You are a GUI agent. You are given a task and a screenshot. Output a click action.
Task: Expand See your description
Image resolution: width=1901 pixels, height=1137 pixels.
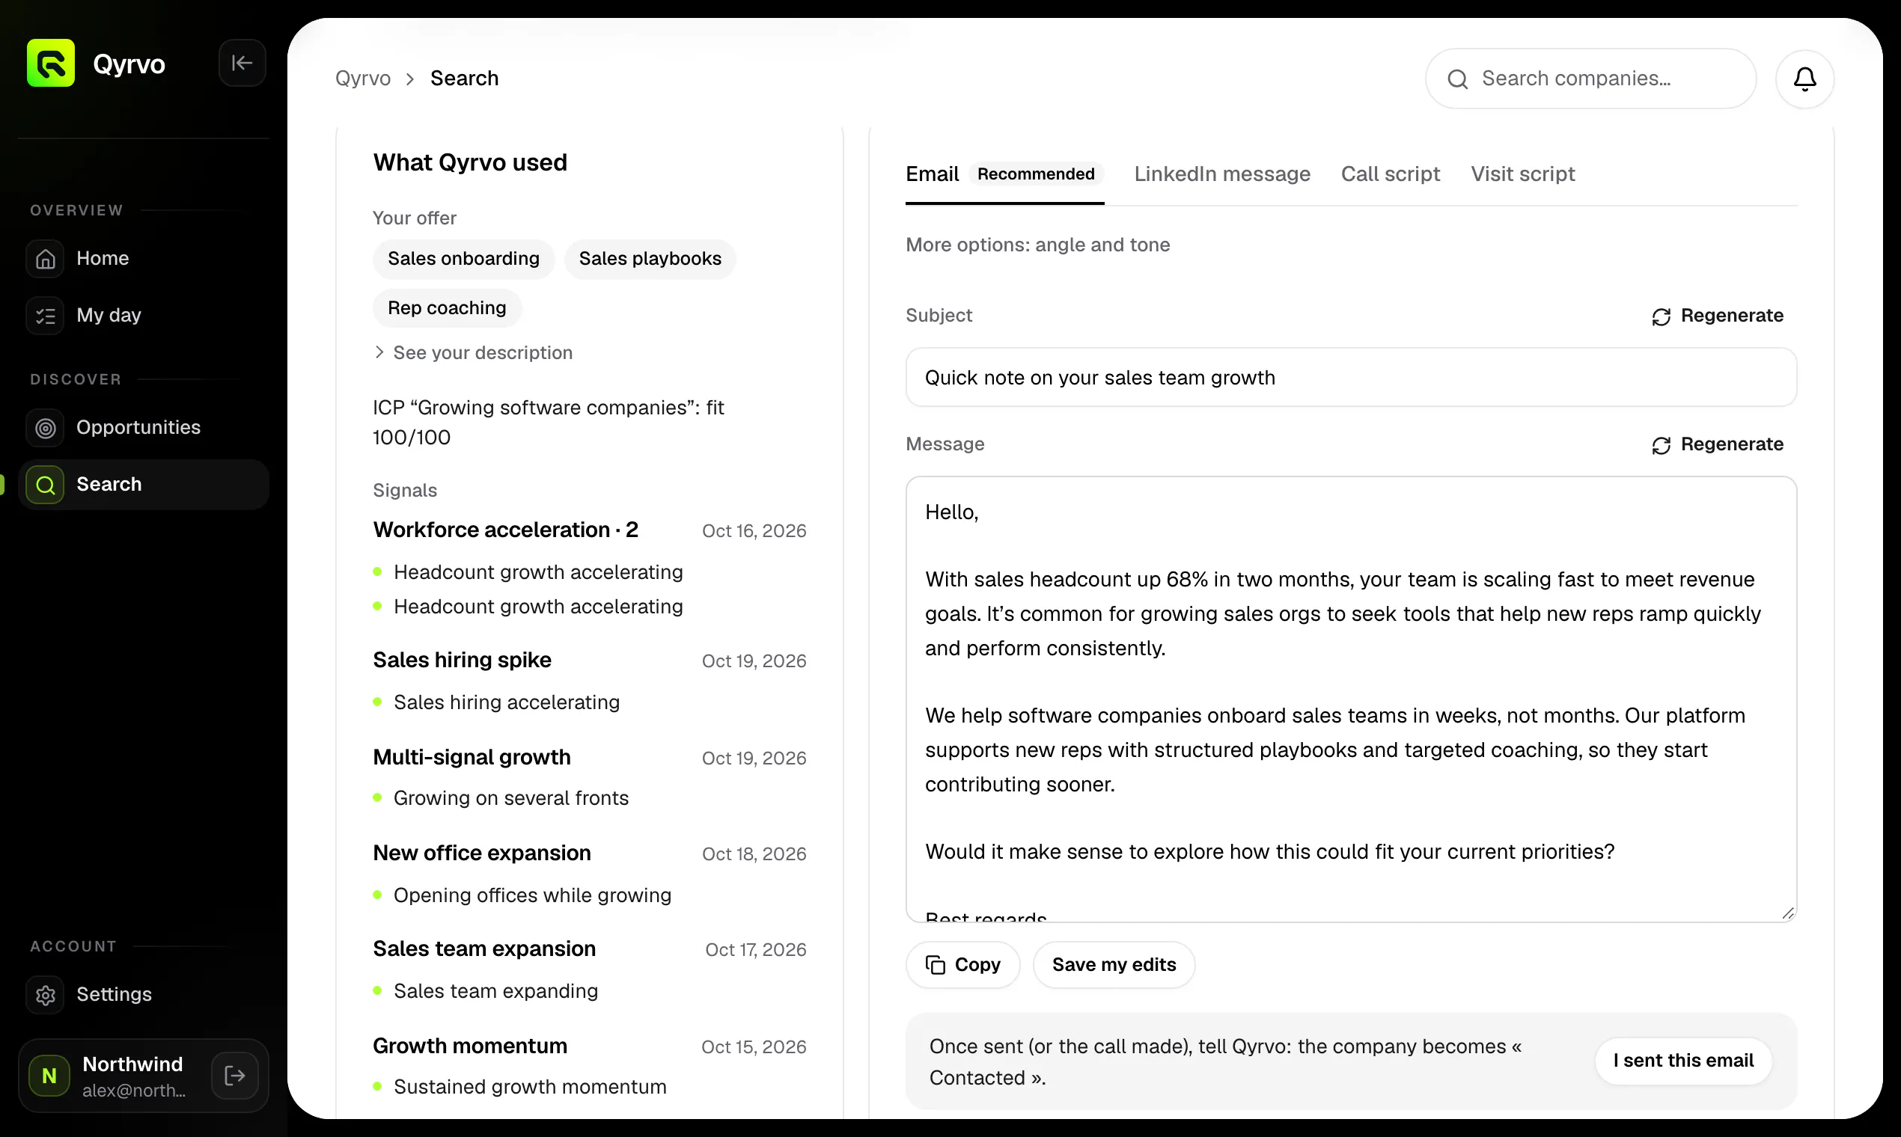click(x=473, y=352)
